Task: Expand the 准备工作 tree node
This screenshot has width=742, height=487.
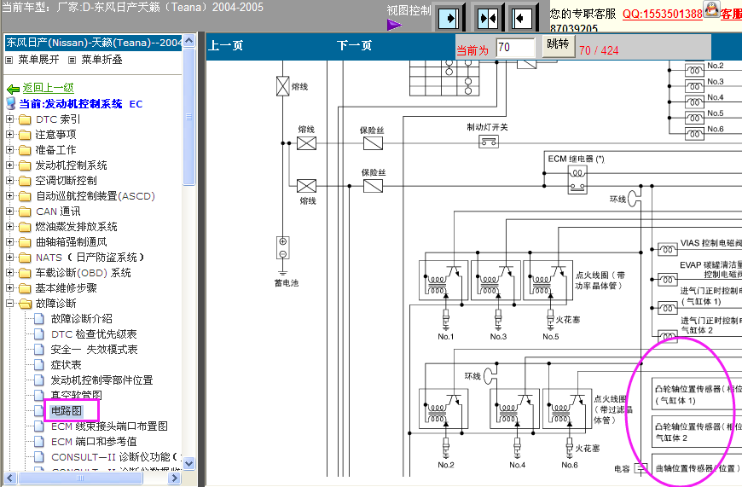Action: click(x=9, y=149)
